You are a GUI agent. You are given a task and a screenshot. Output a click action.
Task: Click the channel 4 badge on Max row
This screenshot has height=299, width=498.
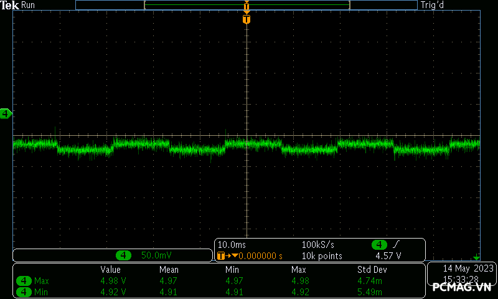[24, 281]
